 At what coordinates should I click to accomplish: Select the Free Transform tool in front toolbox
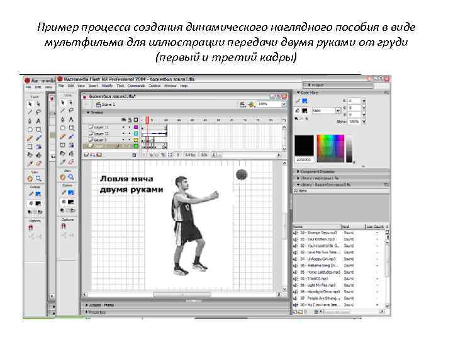[x=63, y=145]
